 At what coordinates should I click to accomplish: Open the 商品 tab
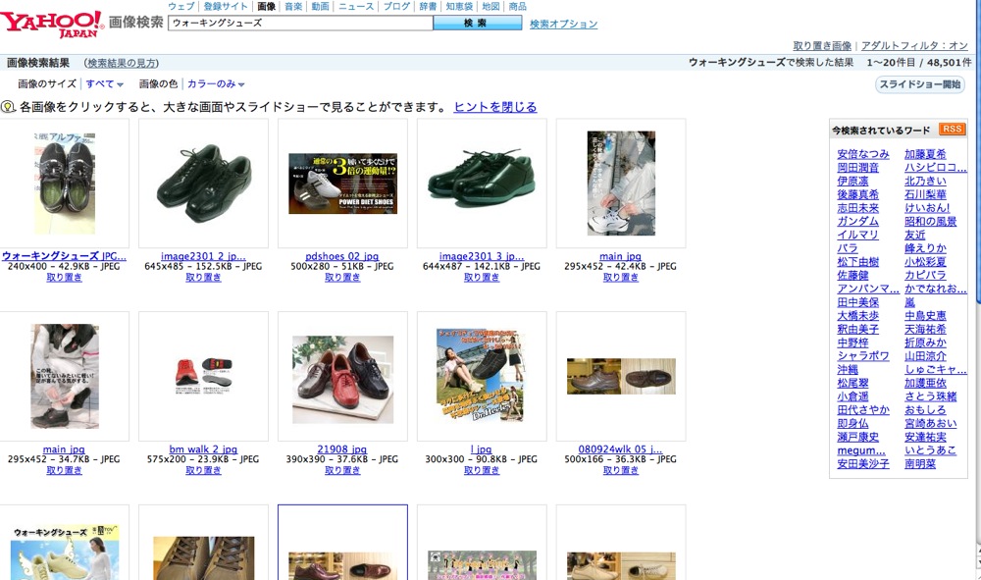tap(517, 6)
